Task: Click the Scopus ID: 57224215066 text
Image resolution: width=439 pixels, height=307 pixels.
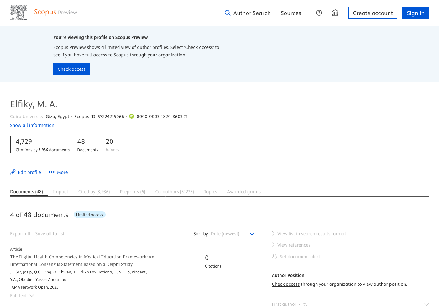Action: (99, 117)
